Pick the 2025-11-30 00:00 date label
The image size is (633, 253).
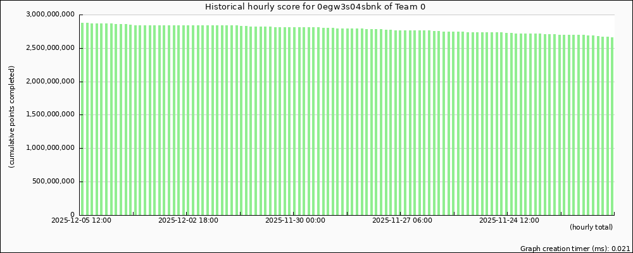[295, 221]
